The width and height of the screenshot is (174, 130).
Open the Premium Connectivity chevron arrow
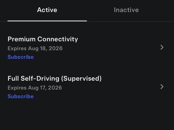(x=162, y=47)
